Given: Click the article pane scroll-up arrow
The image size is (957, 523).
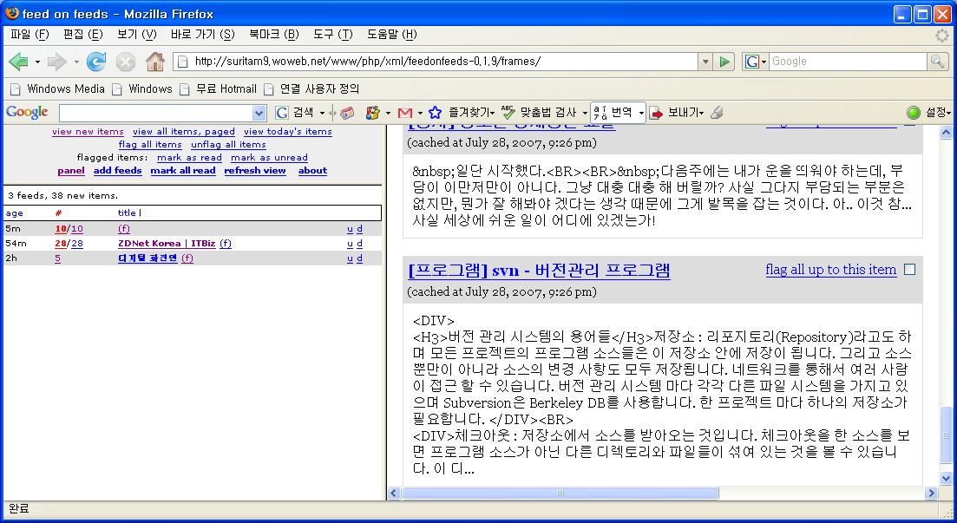Looking at the screenshot, I should click(946, 133).
